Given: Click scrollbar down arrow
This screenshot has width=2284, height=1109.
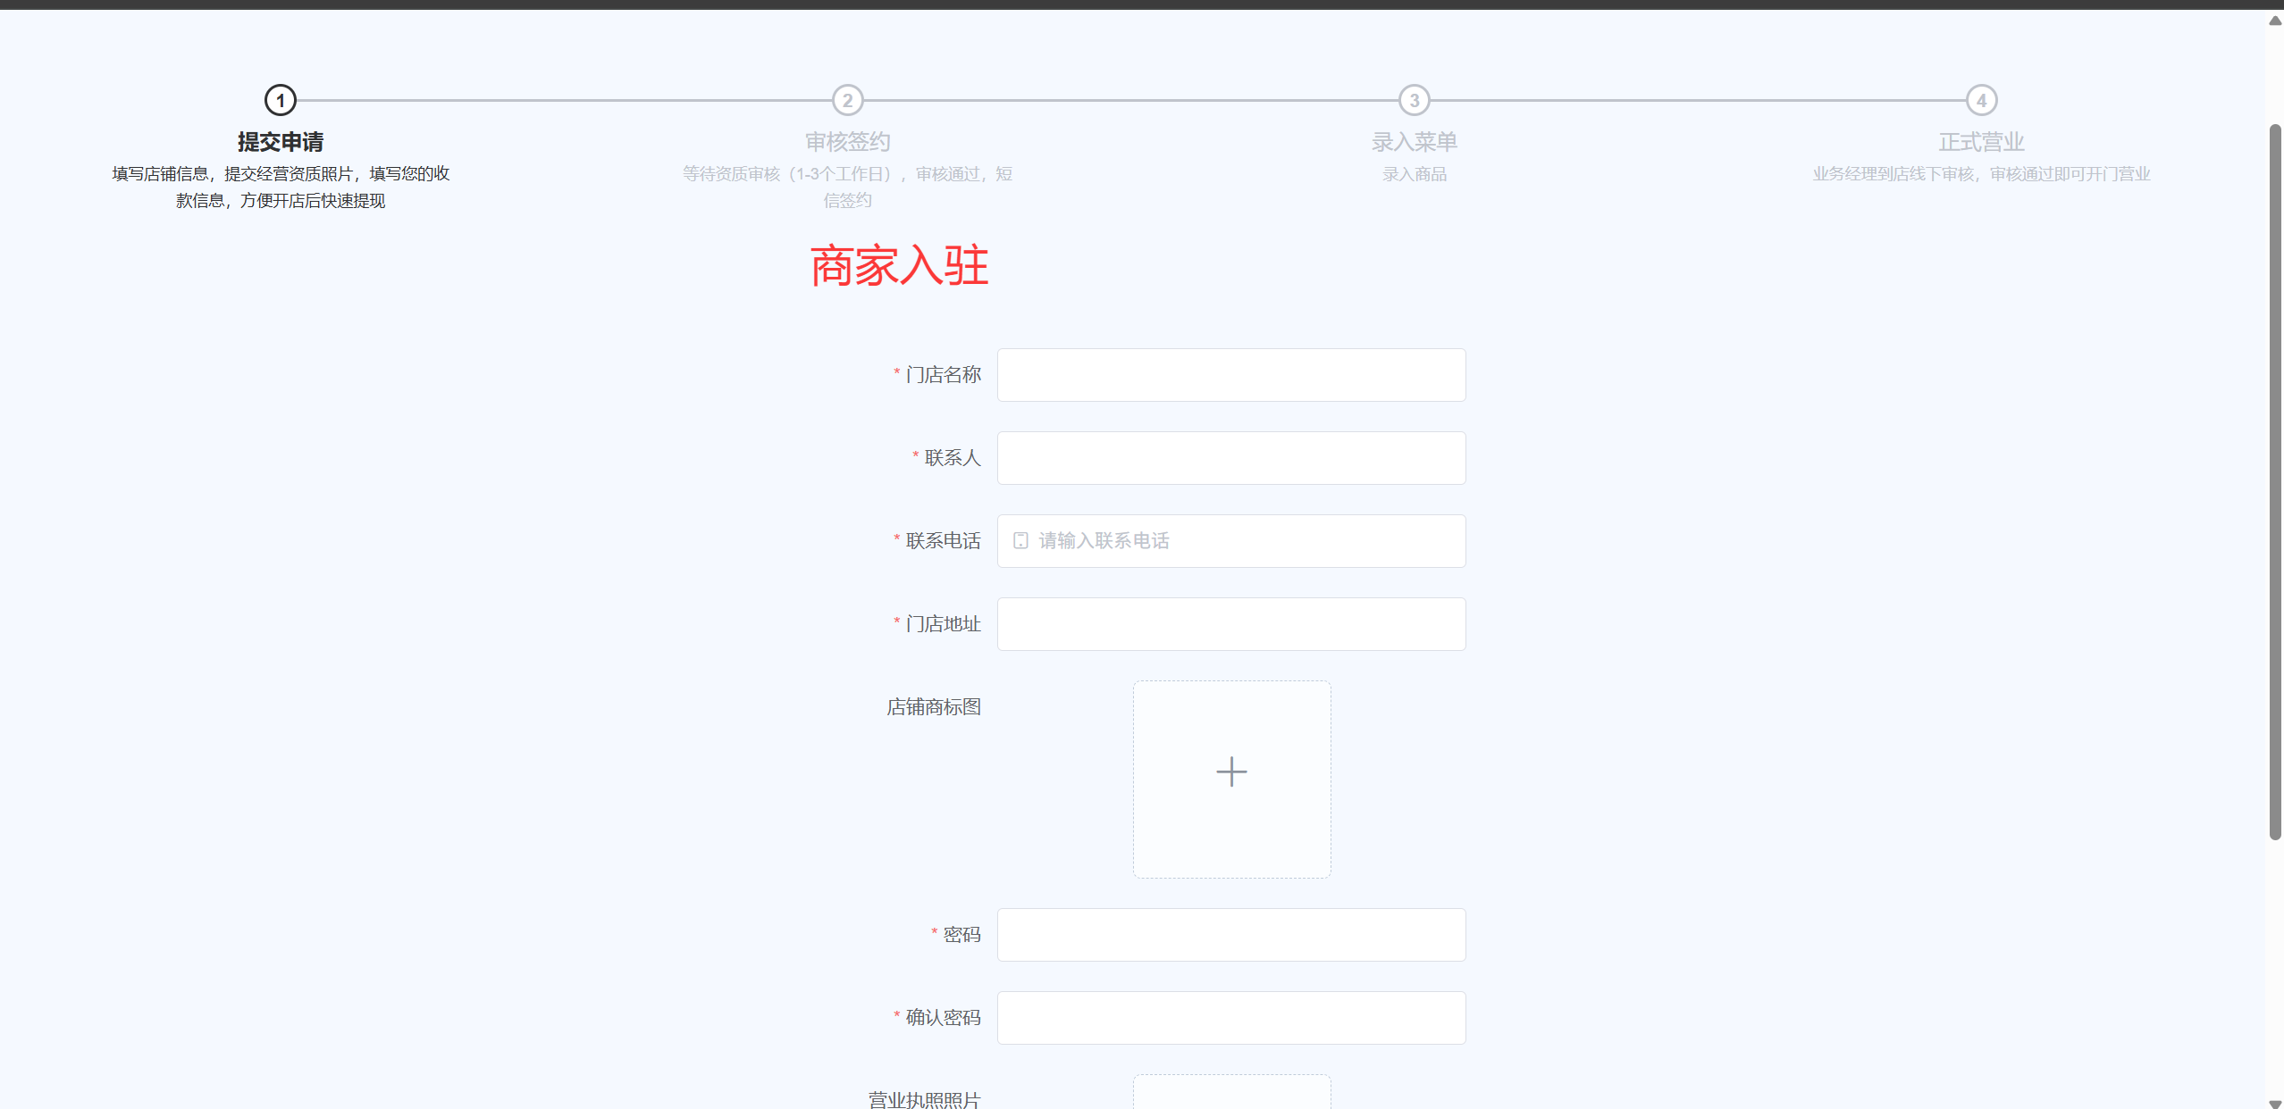Looking at the screenshot, I should coord(2274,1103).
